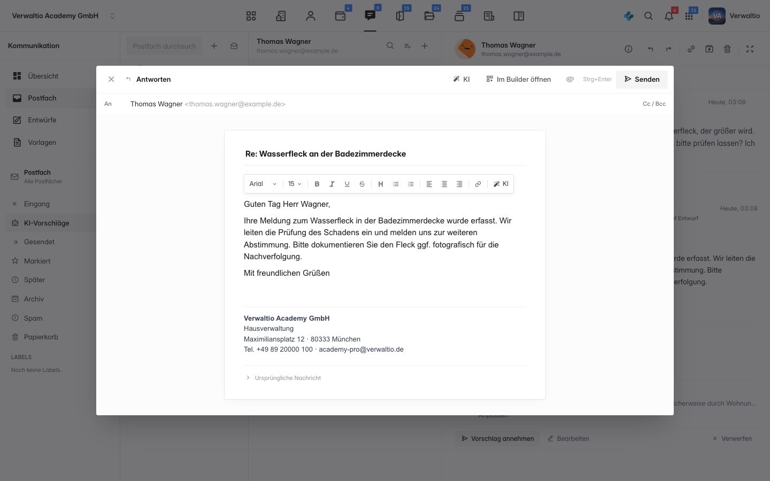This screenshot has width=770, height=481.
Task: Align text to the right
Action: click(x=459, y=184)
